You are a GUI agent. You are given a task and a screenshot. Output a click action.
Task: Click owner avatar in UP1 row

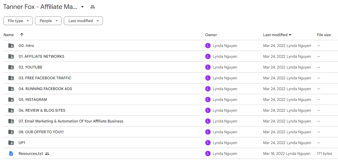pyautogui.click(x=208, y=143)
